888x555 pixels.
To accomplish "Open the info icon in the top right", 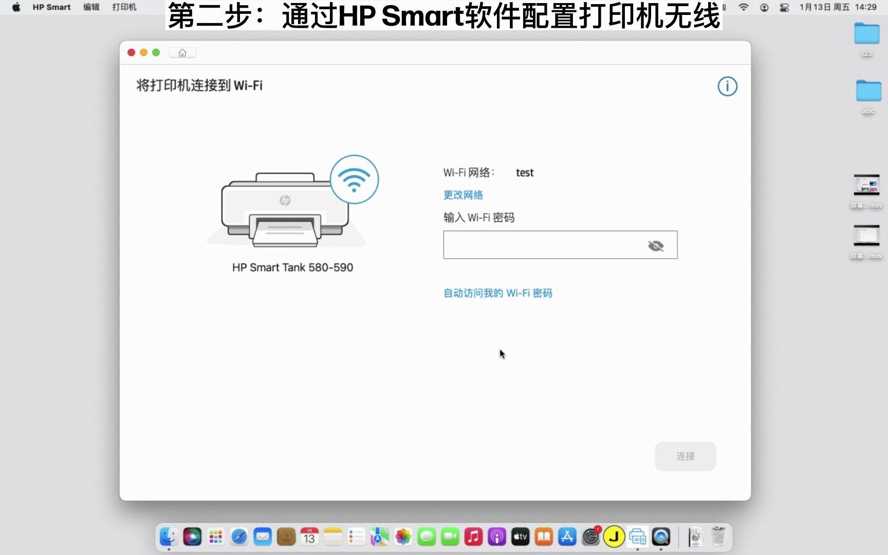I will 727,86.
